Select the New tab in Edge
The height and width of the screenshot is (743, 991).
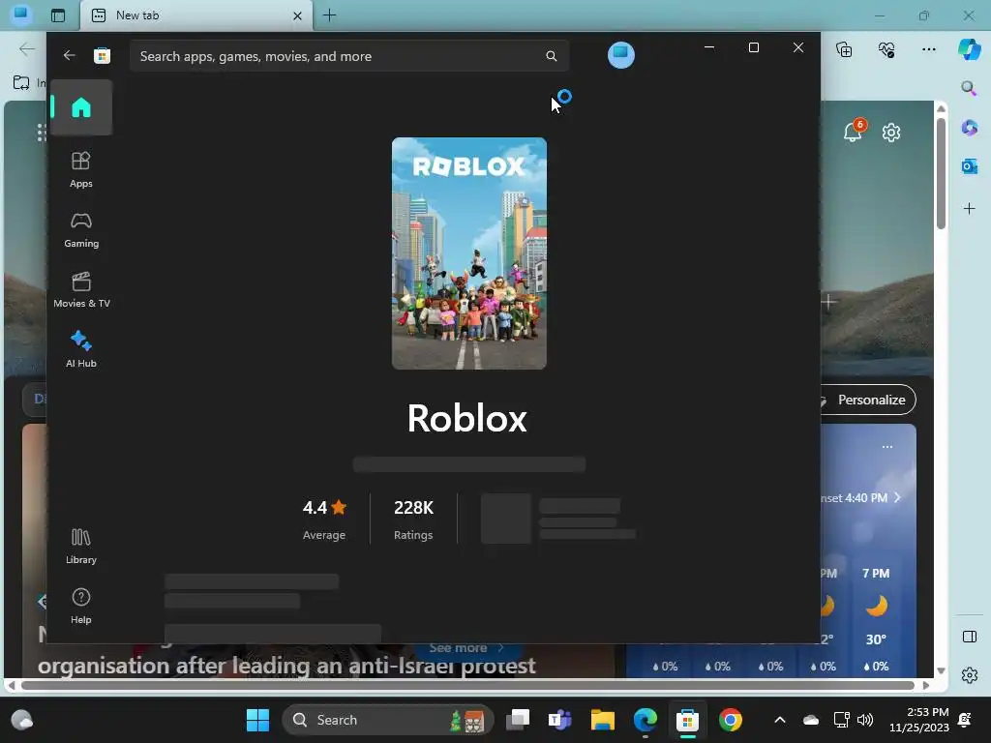pyautogui.click(x=195, y=15)
